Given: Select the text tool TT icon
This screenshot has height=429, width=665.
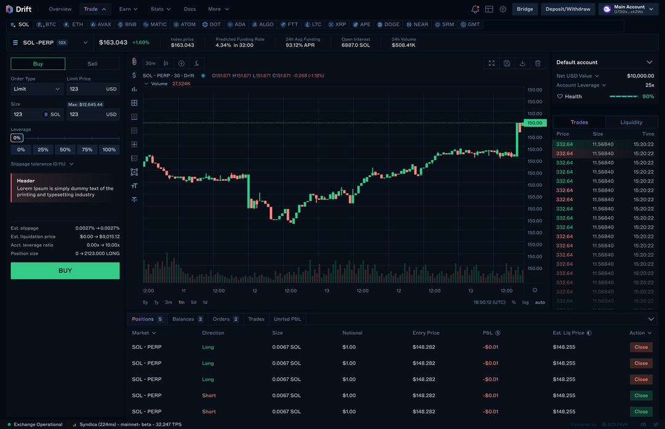Looking at the screenshot, I should 134,186.
